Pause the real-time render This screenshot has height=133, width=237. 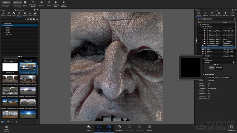click(x=25, y=4)
